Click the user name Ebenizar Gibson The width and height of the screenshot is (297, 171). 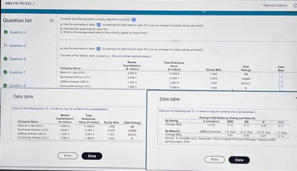[275, 5]
